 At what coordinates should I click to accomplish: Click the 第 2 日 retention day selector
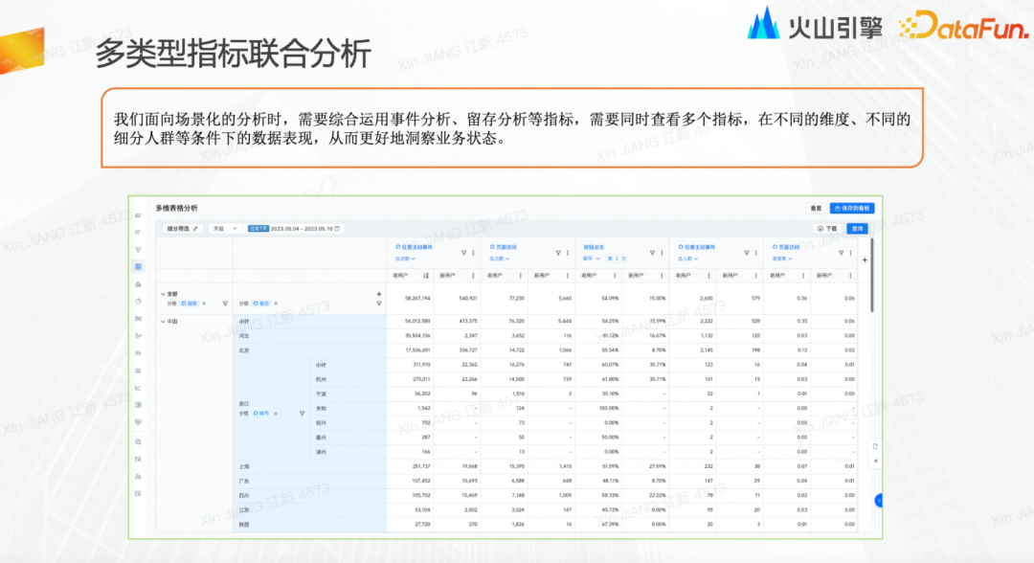(x=617, y=259)
